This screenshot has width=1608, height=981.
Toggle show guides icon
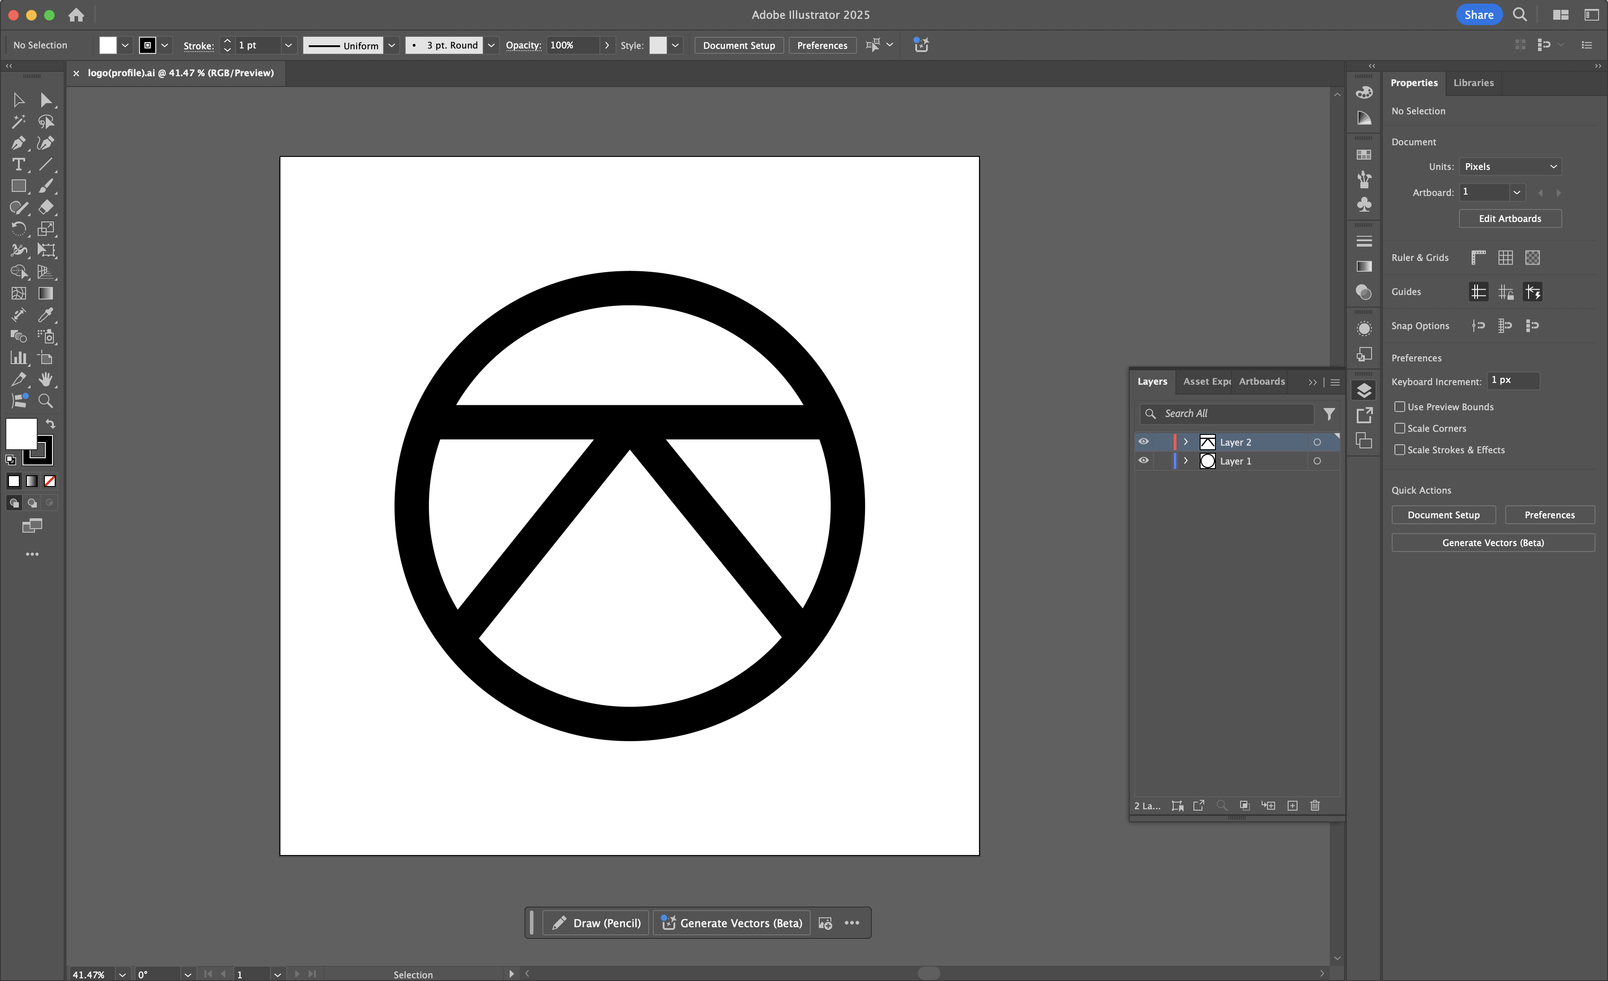pos(1478,291)
